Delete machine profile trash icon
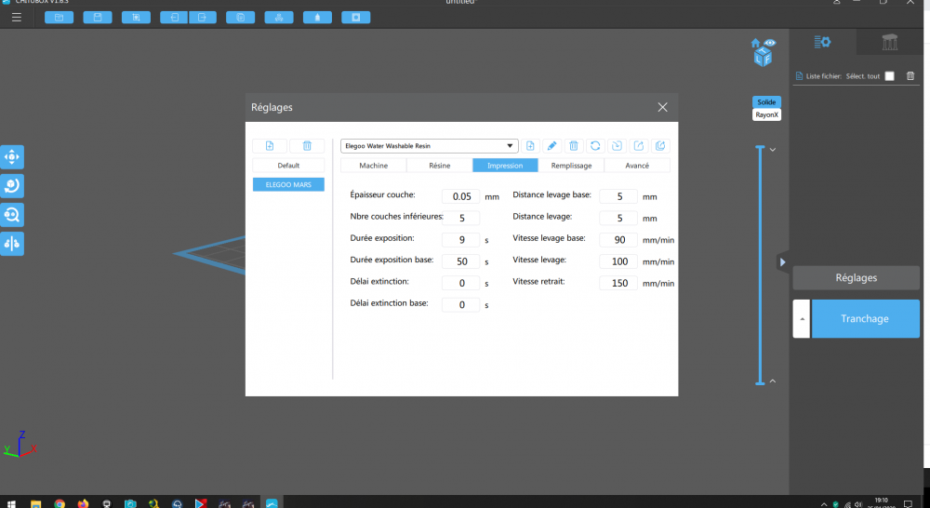The width and height of the screenshot is (930, 508). coord(307,146)
